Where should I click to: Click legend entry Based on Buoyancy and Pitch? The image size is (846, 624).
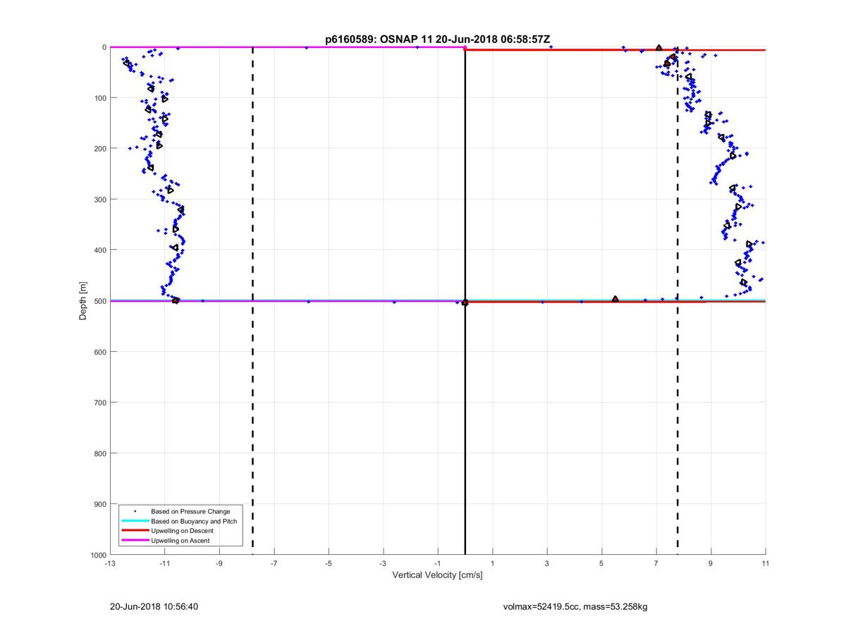(x=194, y=521)
